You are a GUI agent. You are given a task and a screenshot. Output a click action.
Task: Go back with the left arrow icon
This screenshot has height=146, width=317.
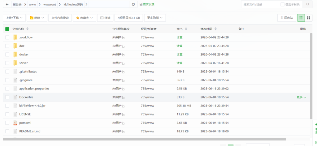click(x=7, y=4)
